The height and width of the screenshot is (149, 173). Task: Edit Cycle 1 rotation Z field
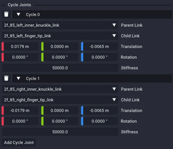(x=99, y=121)
